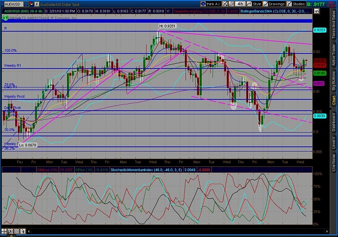Click the green info icon on chart
Viewport: 338px width, 237px height.
coord(5,18)
